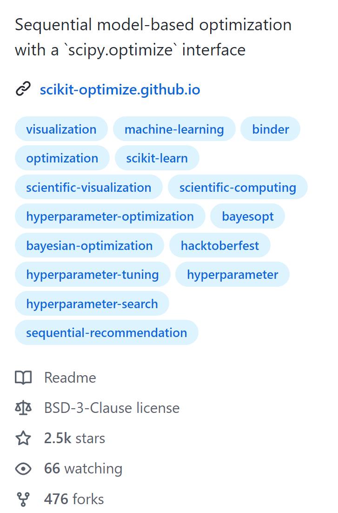
Task: Click the star icon next to 2.5k stars
Action: (23, 438)
